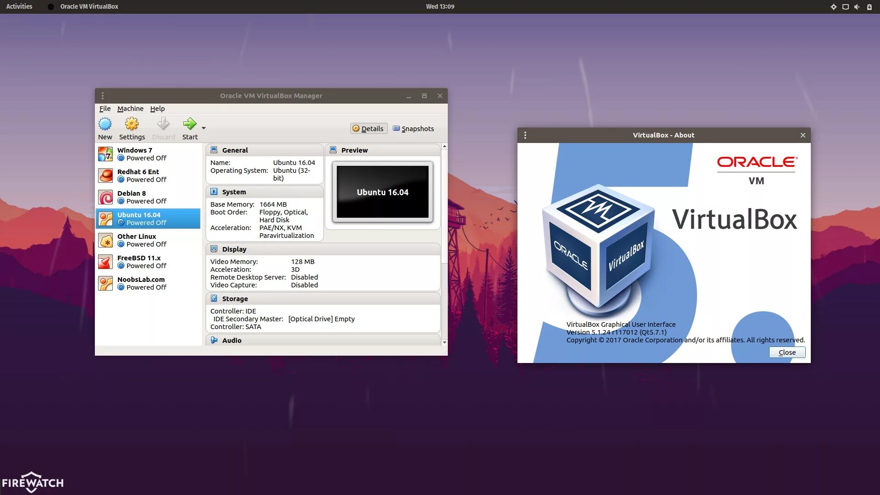Viewport: 880px width, 495px height.
Task: Click the New virtual machine icon
Action: [105, 124]
